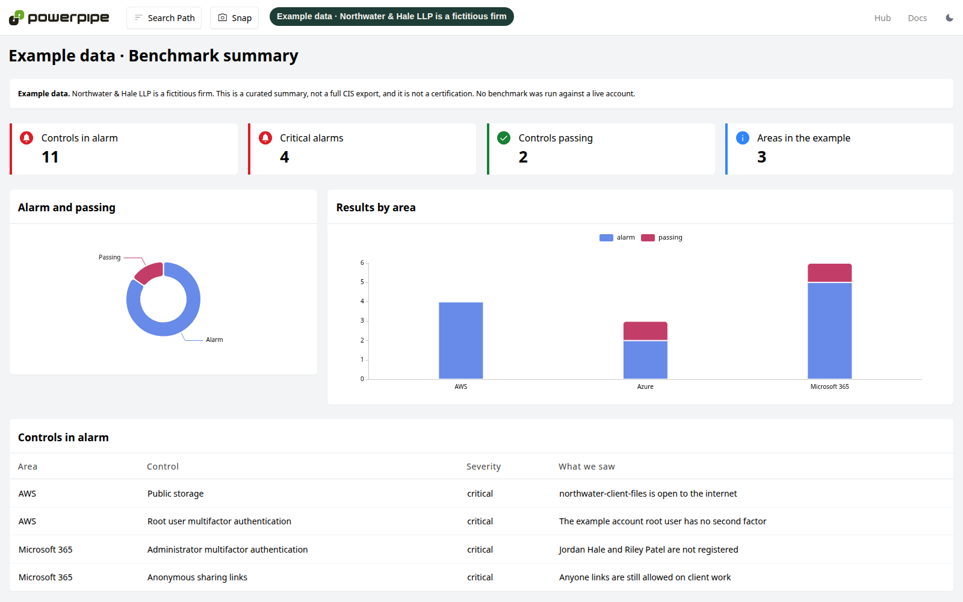The width and height of the screenshot is (963, 602).
Task: Click the Areas in the example count 3
Action: (762, 157)
